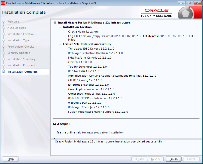Screen dimensions: 203x164
Task: Click the Installation Complete step bullet icon
Action: point(4,72)
